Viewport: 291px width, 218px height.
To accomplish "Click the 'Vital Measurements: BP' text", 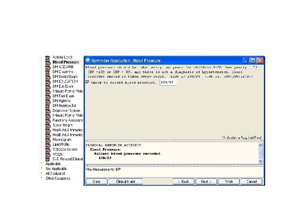I will pos(103,170).
